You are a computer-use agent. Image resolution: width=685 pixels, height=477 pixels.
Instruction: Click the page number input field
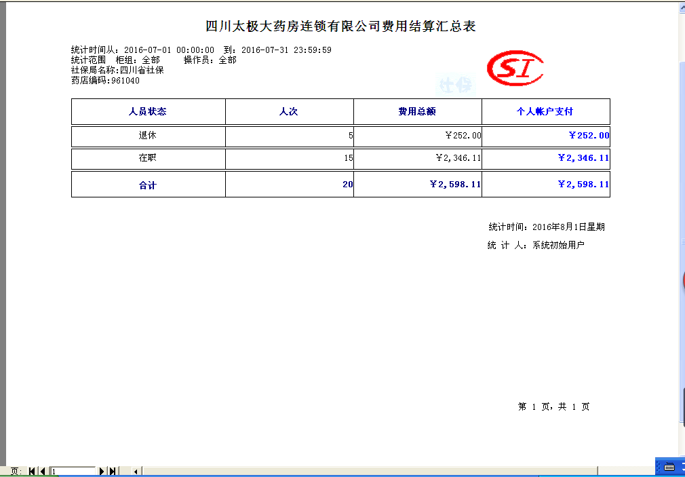tap(73, 472)
